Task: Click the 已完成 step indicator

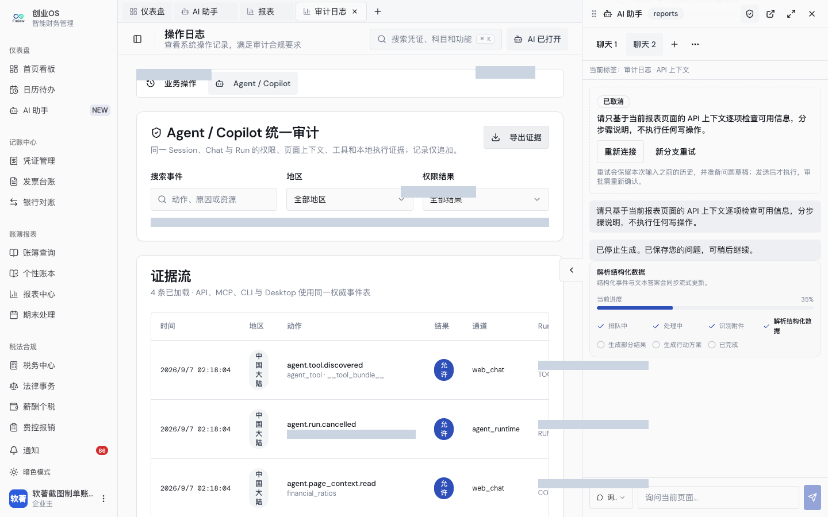Action: 723,345
